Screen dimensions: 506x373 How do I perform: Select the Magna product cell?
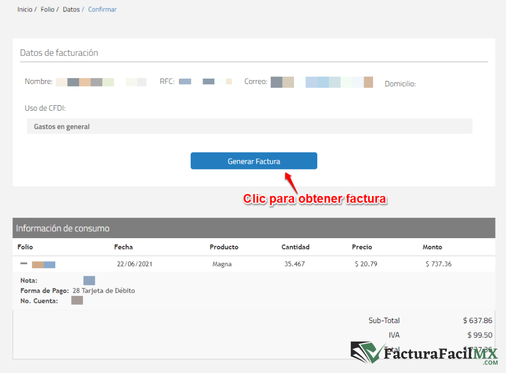(222, 264)
